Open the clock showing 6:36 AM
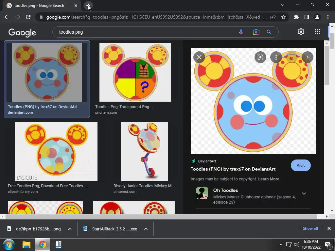335x251 pixels. pos(311,244)
